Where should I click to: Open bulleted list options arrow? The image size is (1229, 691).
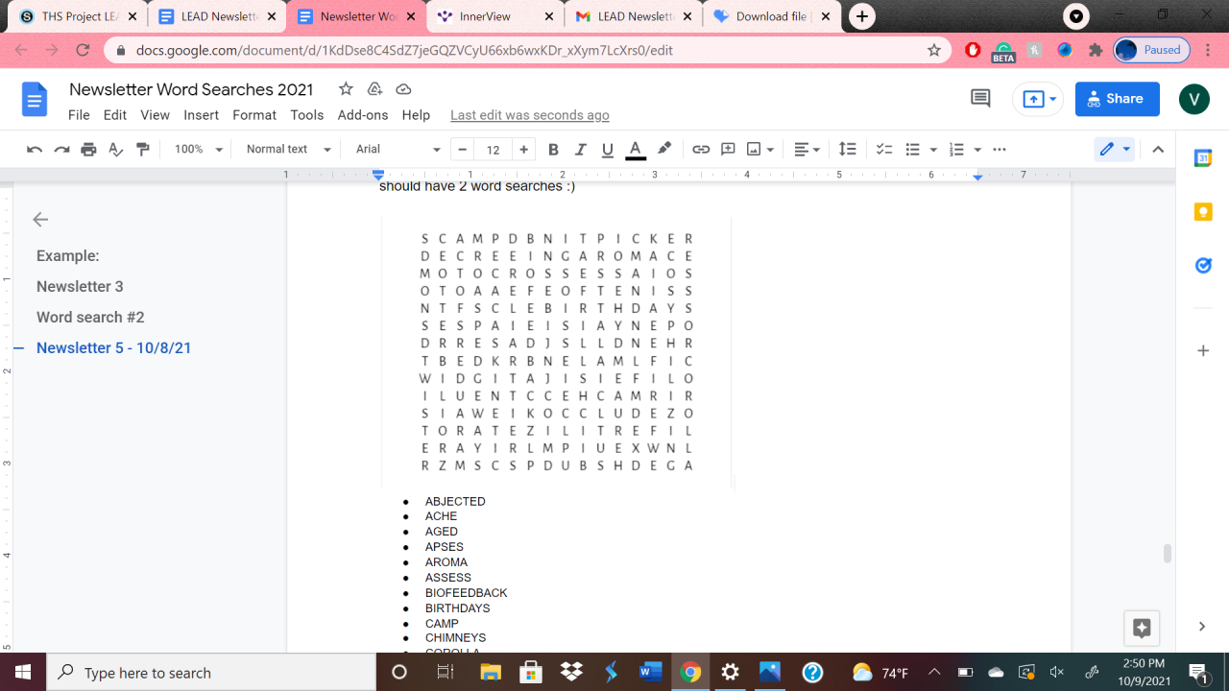click(933, 150)
